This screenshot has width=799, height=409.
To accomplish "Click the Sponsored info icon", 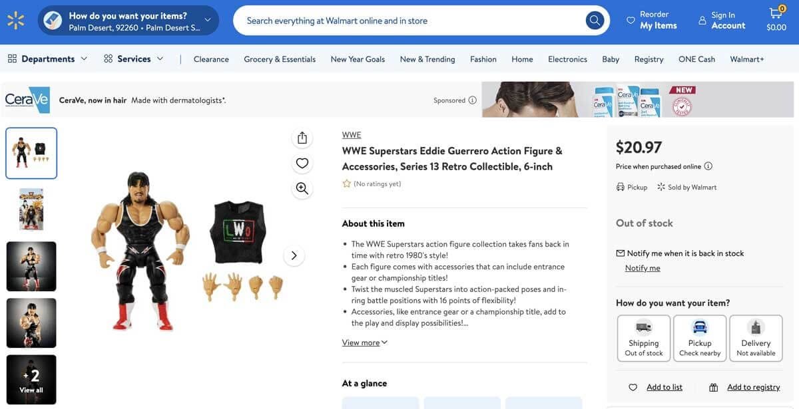I will tap(472, 100).
